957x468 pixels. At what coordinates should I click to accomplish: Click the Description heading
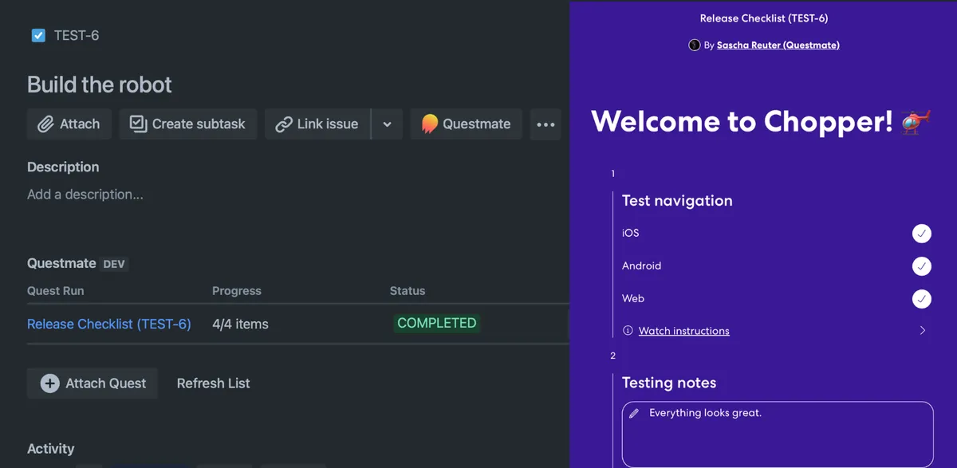[x=63, y=167]
